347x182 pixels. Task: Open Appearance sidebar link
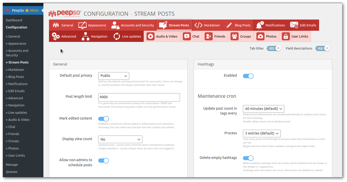click(x=16, y=43)
